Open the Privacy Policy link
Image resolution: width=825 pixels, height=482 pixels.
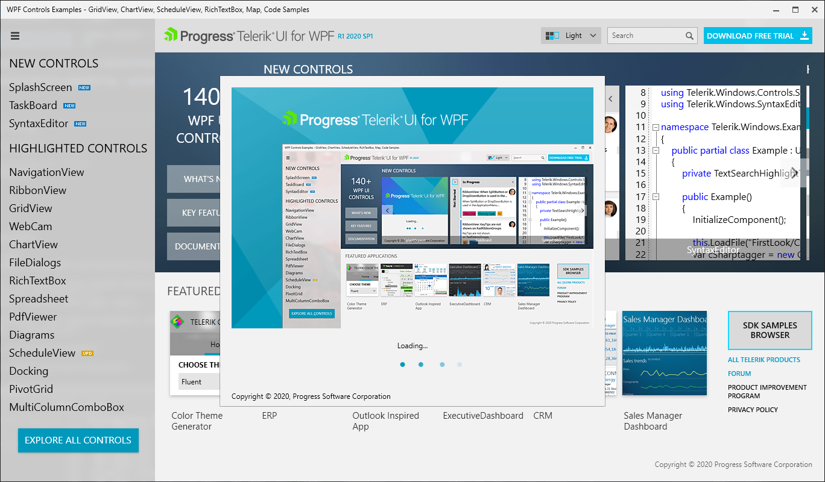[x=753, y=410]
